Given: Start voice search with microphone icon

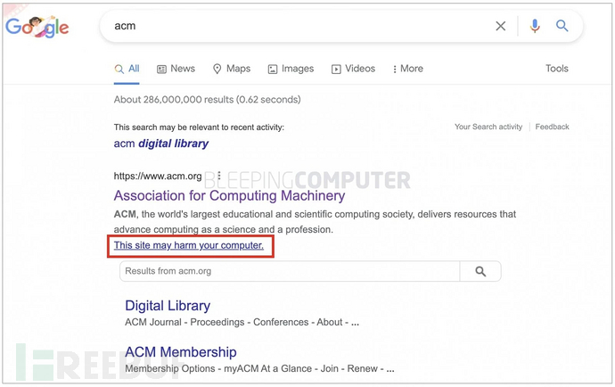Looking at the screenshot, I should coord(535,27).
